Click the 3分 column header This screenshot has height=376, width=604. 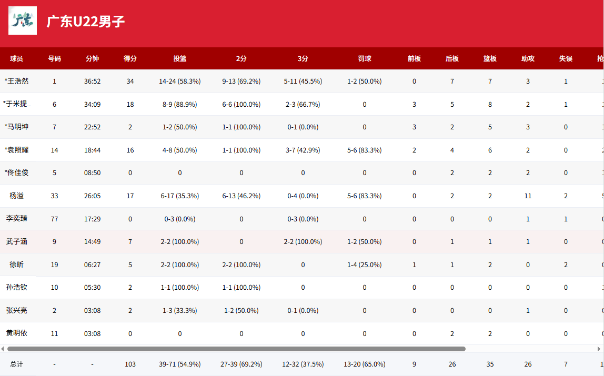coord(303,58)
